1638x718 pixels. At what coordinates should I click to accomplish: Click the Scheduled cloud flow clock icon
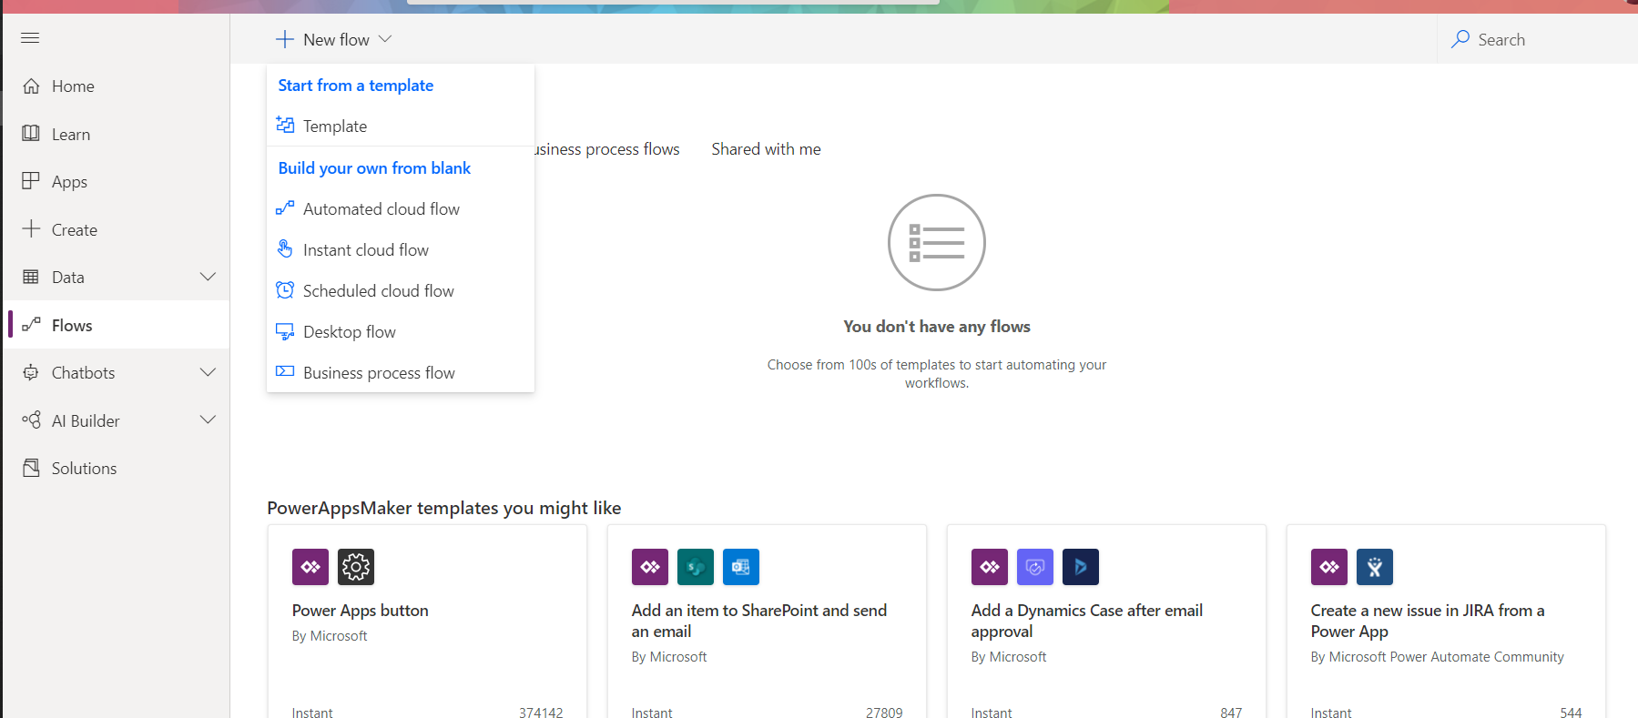coord(285,290)
